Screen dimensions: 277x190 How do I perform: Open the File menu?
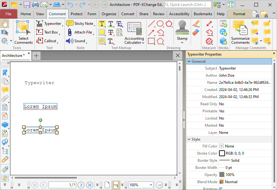point(8,14)
